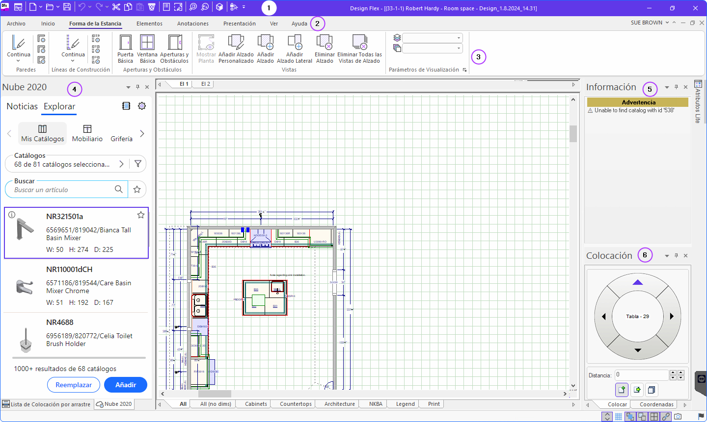Image resolution: width=707 pixels, height=422 pixels.
Task: Toggle favorite star on NR321501a item
Action: tap(141, 215)
